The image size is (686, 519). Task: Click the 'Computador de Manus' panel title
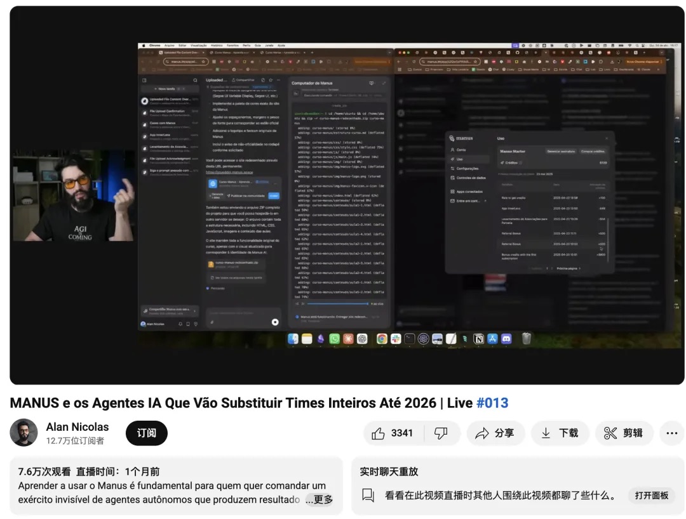(312, 83)
